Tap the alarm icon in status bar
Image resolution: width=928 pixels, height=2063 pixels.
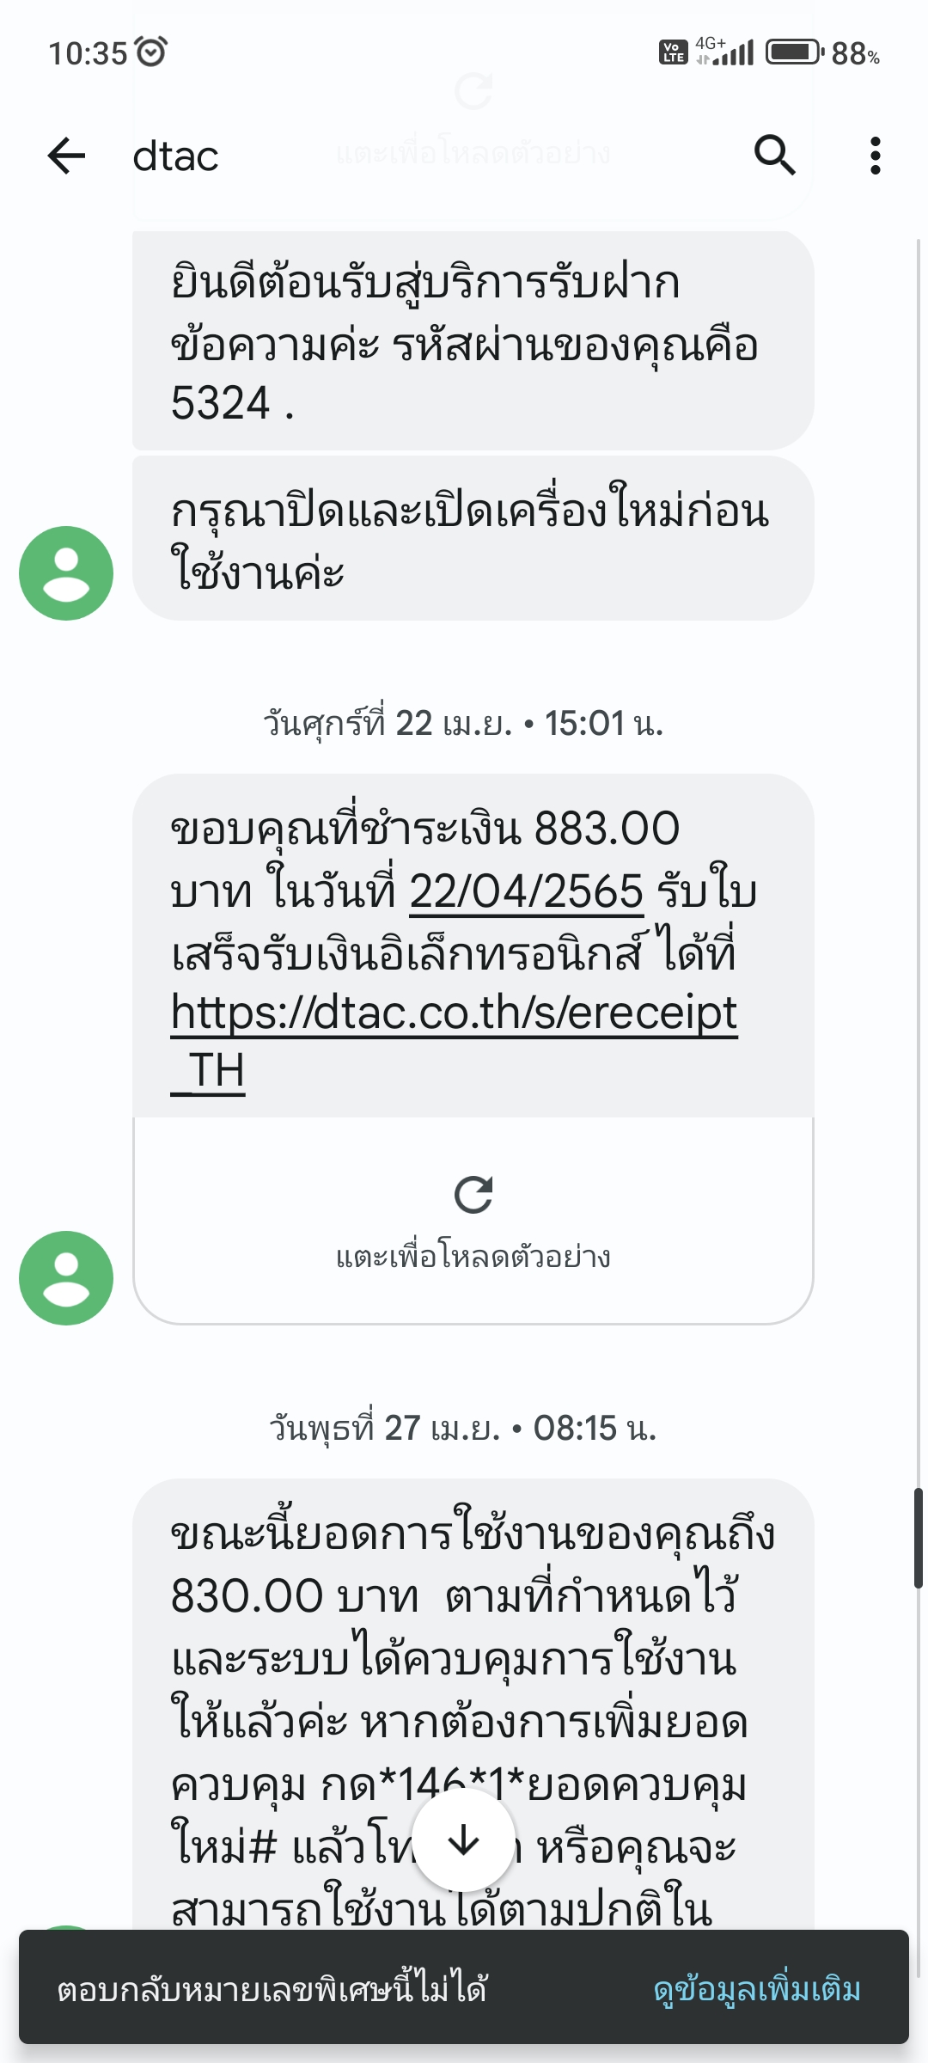point(152,52)
